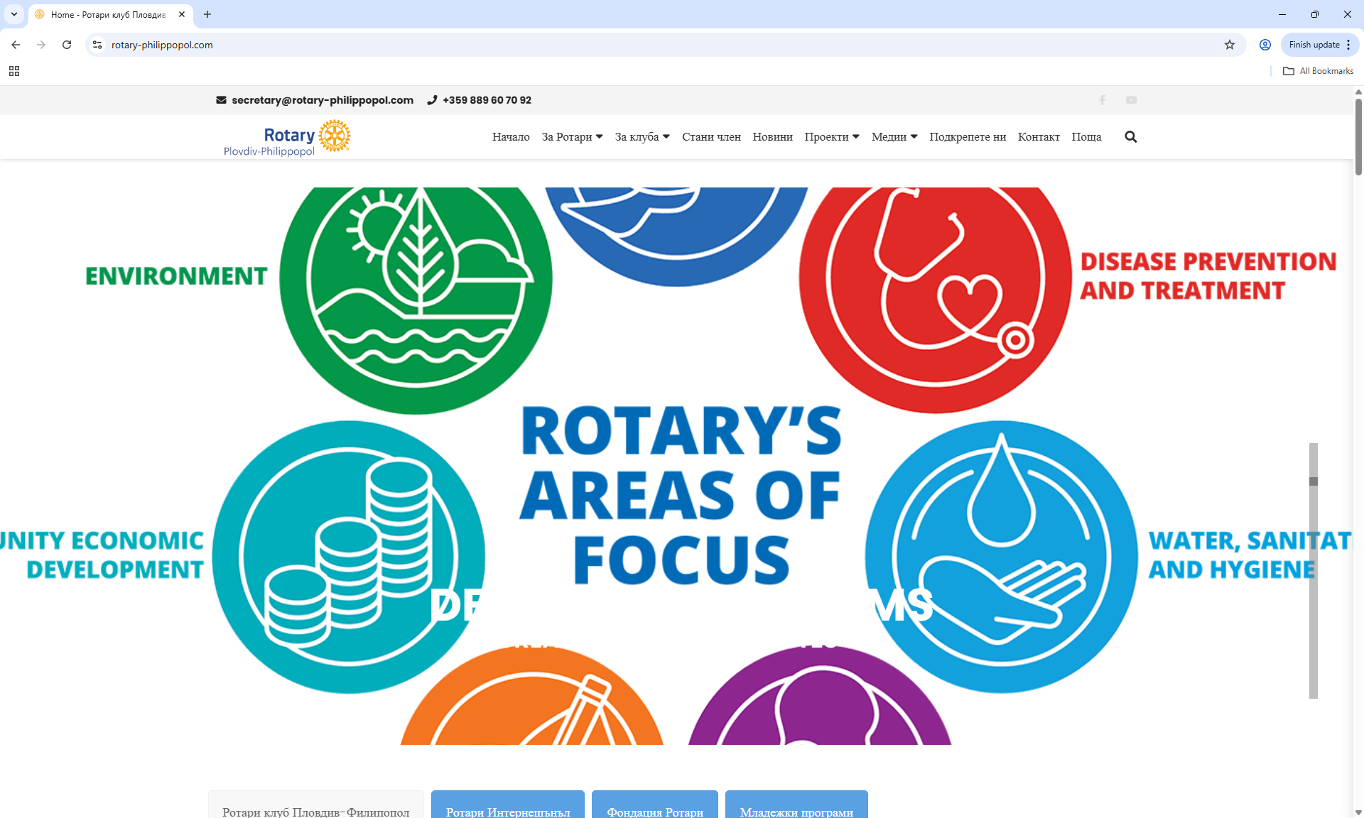This screenshot has width=1364, height=818.
Task: Click the envelope icon next to the email
Action: point(221,100)
